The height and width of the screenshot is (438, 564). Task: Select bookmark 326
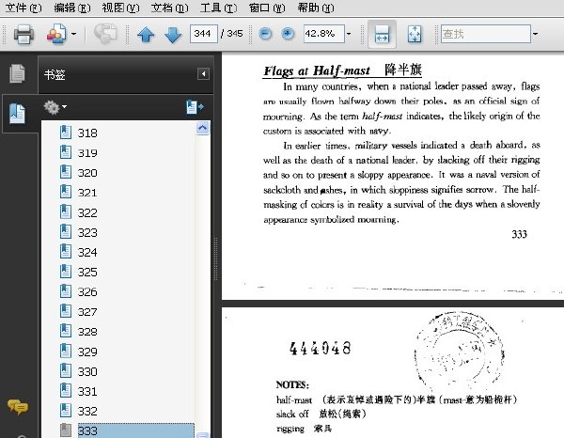pos(87,292)
